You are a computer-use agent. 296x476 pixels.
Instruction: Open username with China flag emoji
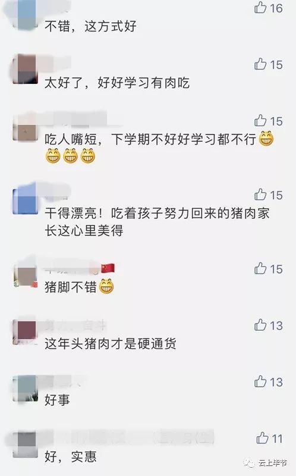80,268
